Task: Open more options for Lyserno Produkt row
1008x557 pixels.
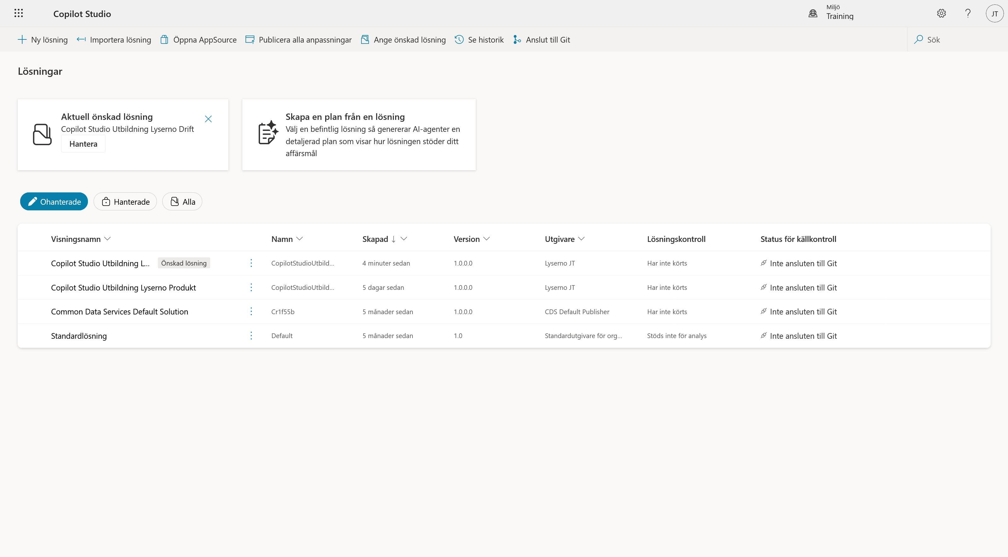Action: click(251, 288)
